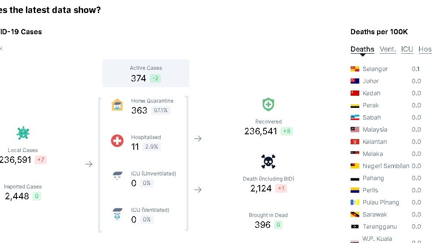Click the Selangor state flag icon
The height and width of the screenshot is (243, 432).
[x=355, y=69]
